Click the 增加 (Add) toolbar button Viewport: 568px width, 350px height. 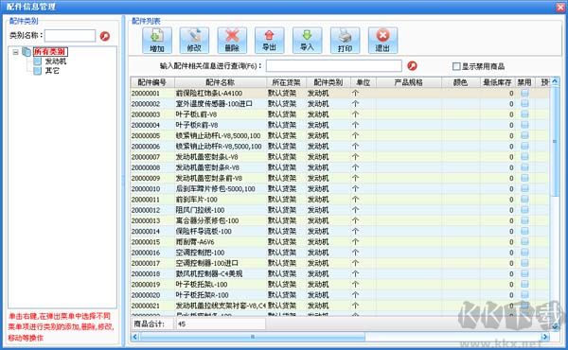[157, 40]
